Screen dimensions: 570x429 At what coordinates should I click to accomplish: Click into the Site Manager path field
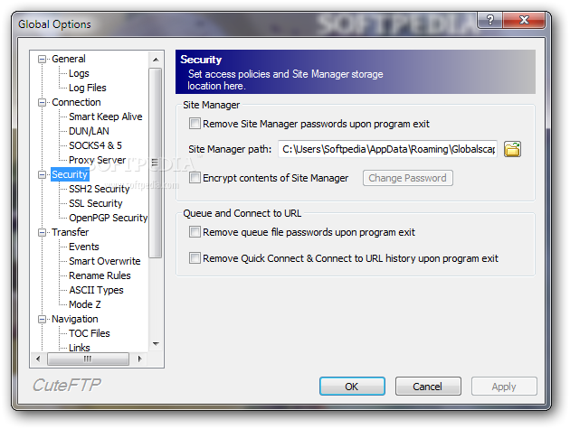pos(387,149)
